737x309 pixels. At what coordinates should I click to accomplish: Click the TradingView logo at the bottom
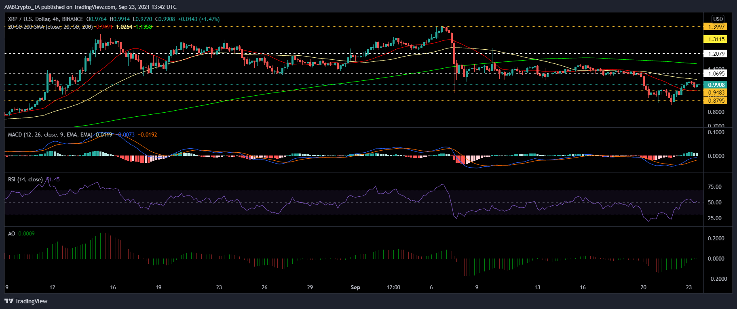(x=26, y=301)
